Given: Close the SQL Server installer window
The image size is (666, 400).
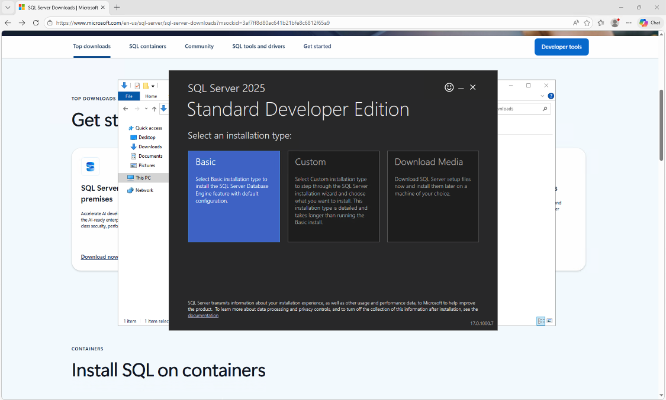Looking at the screenshot, I should point(473,87).
